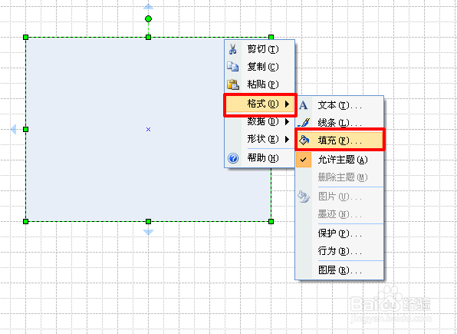Toggle the 允许主题 checkmark
Viewport: 457px width, 334px height.
(304, 160)
